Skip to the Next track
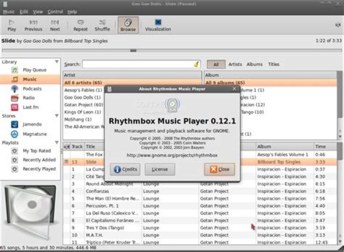The width and height of the screenshot is (344, 252). [55, 25]
